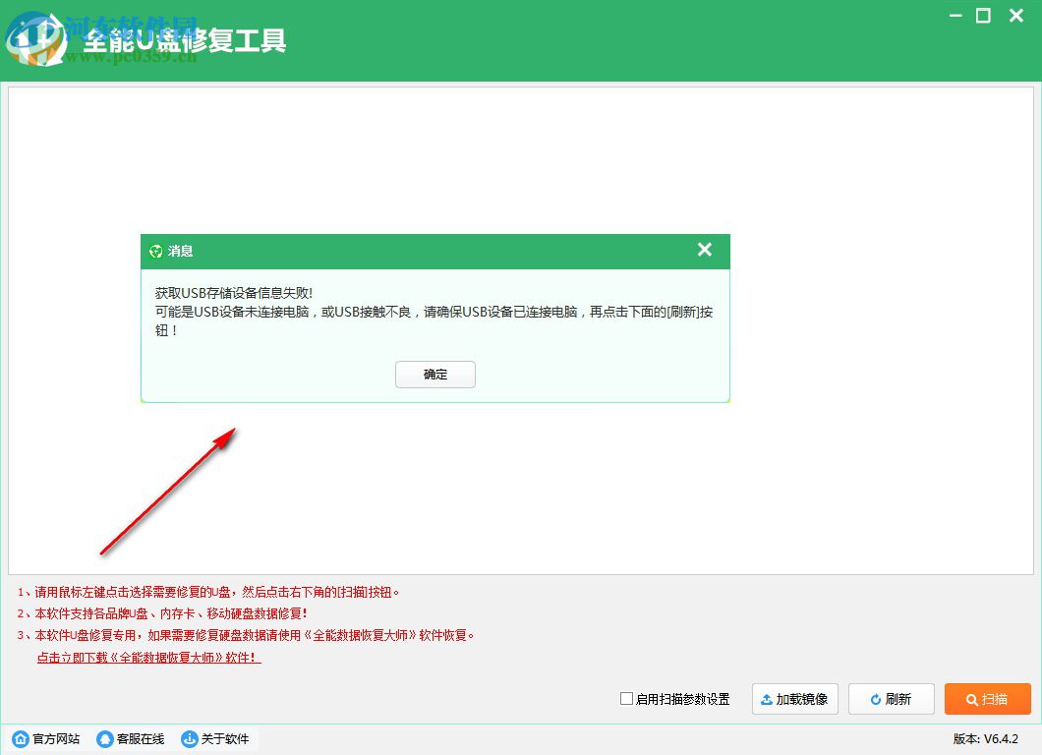The width and height of the screenshot is (1042, 755).
Task: Open 关于软件 about software page
Action: [x=223, y=738]
